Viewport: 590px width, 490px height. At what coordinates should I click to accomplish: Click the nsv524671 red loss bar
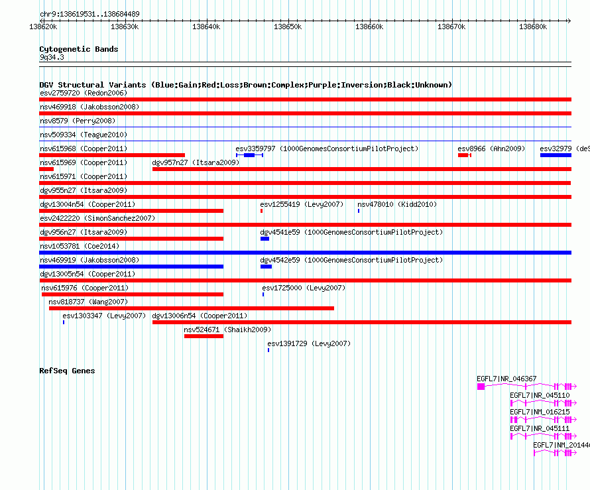(204, 336)
